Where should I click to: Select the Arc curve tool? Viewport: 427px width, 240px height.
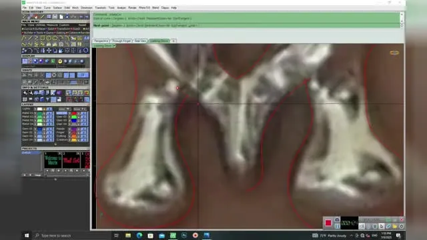61,38
